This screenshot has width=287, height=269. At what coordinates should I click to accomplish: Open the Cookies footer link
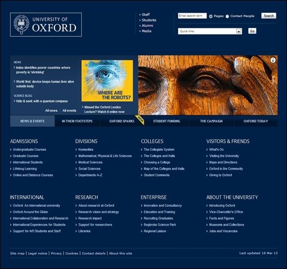(72, 254)
